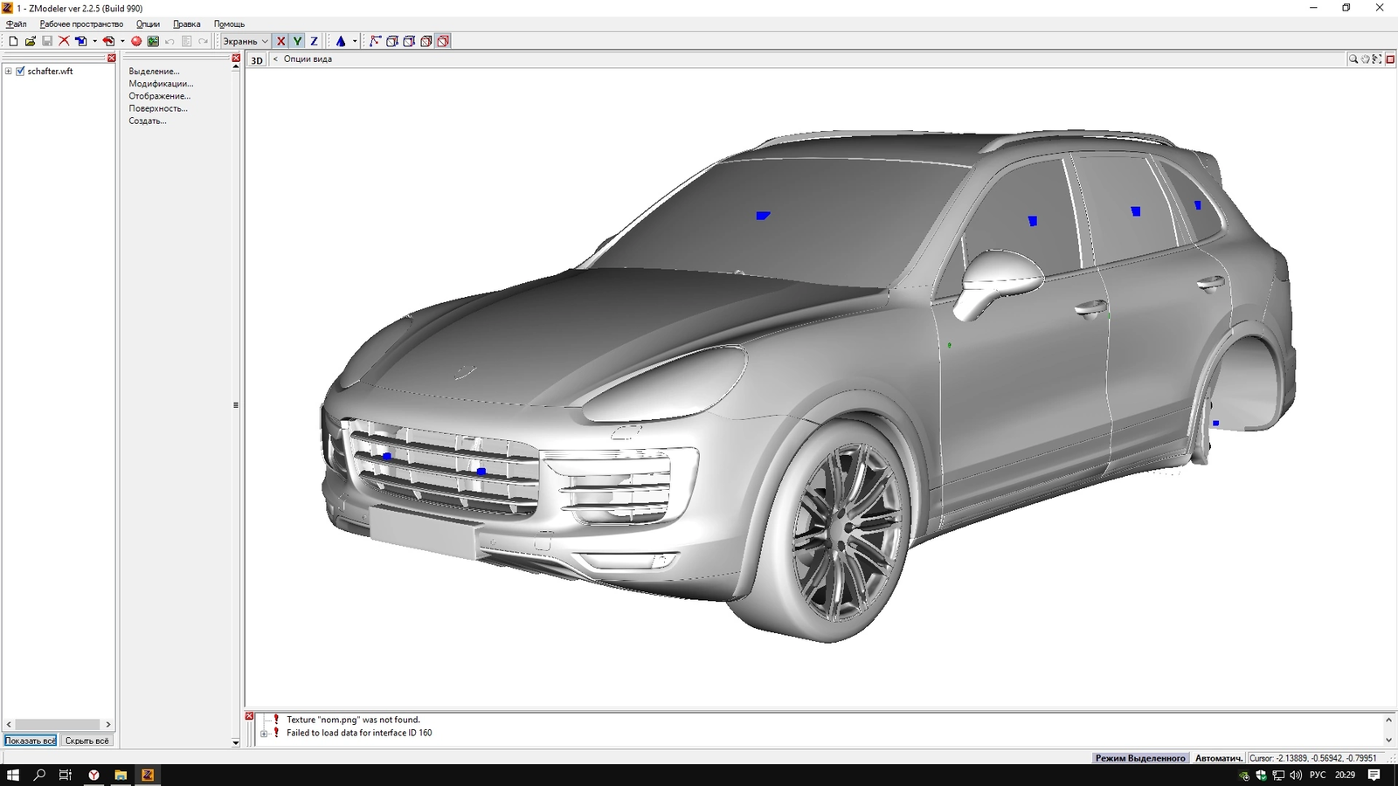Uncheck the schafter.wft visibility checkbox
This screenshot has height=786, width=1398.
[x=20, y=72]
